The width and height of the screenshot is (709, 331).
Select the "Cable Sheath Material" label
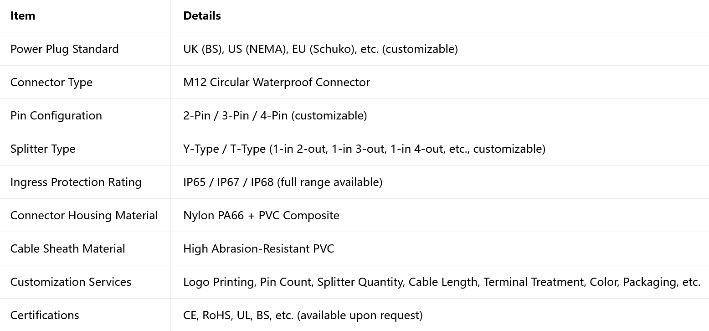pos(67,249)
